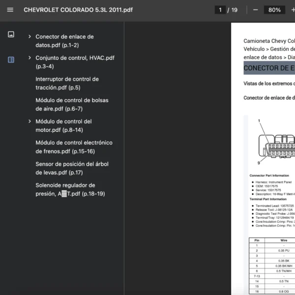Screen dimensions: 295x295
Task: Select the Terminated Lead: 13575725 line
Action: pos(275,206)
